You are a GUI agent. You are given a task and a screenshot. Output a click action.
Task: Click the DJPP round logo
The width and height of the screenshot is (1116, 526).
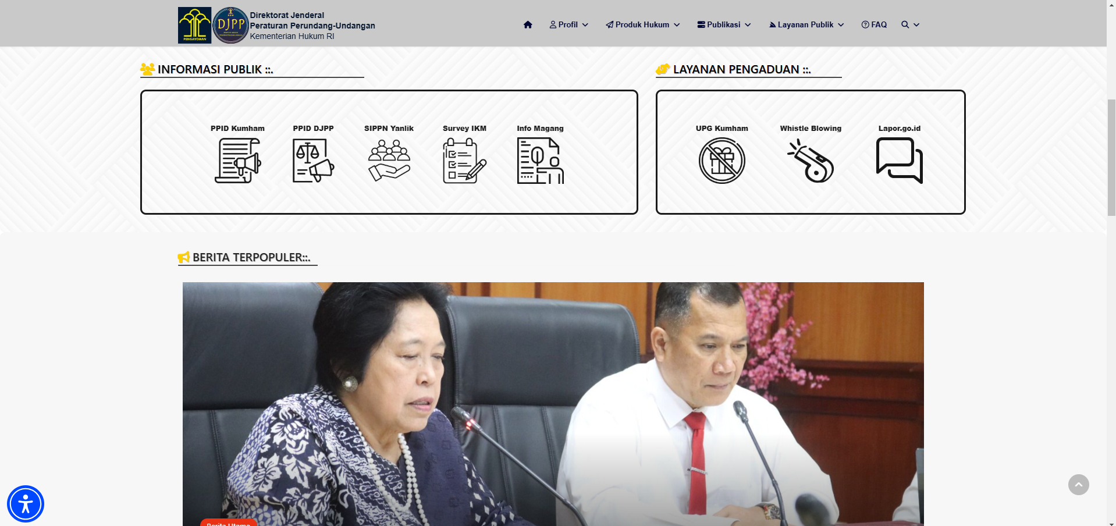click(230, 25)
